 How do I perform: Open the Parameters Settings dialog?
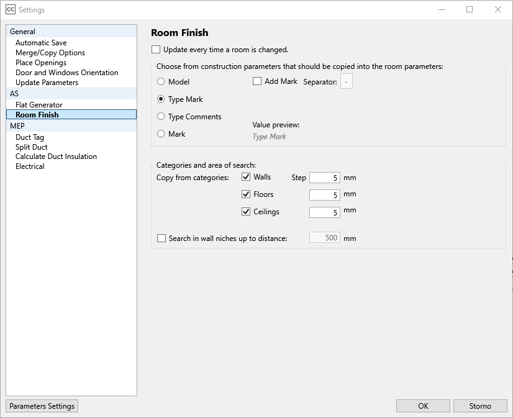41,406
